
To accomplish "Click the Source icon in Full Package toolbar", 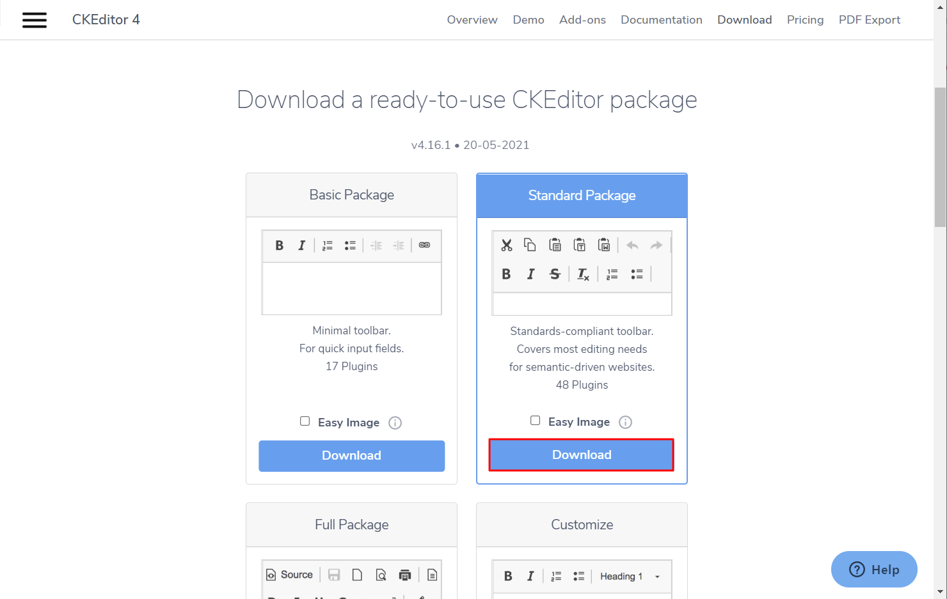I will [290, 575].
